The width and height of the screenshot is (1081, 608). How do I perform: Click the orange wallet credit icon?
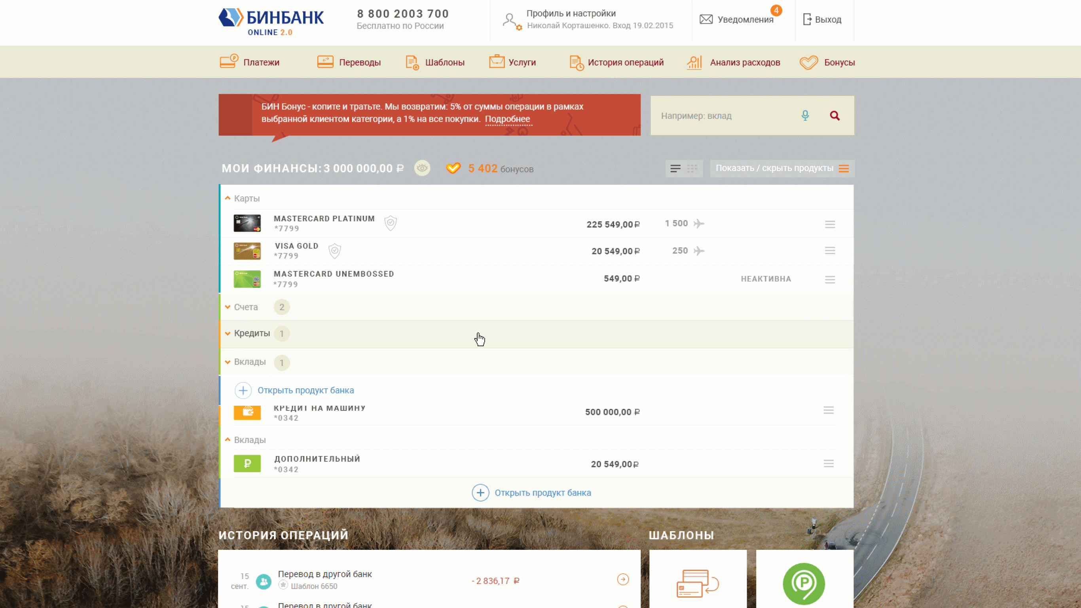tap(247, 412)
